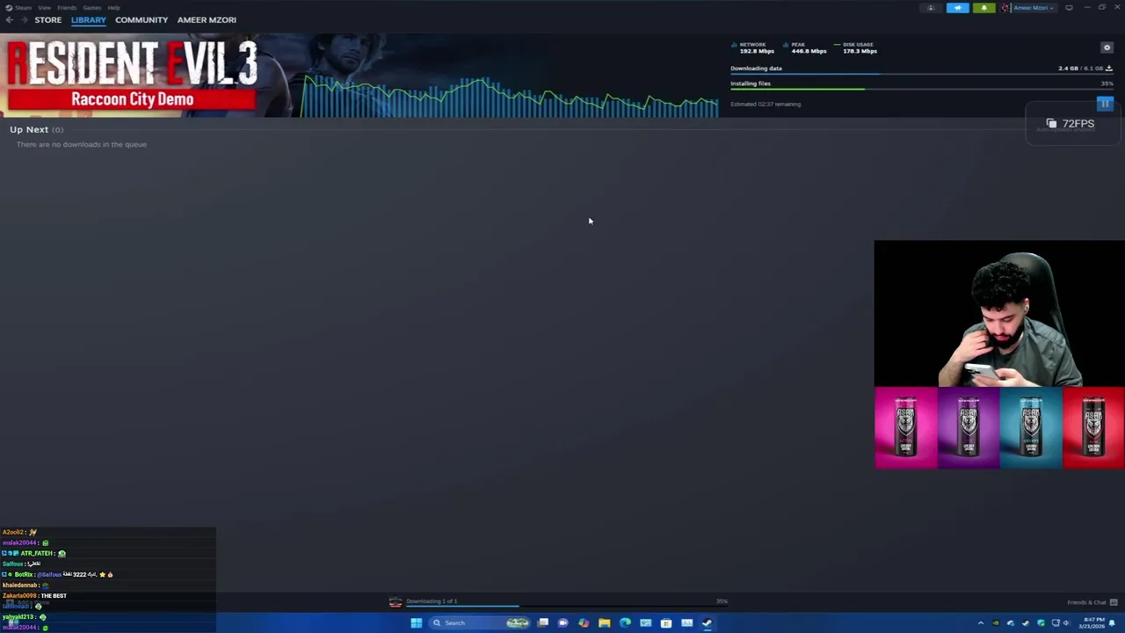Click the DISK USAGE 178.3 Mbps stat
This screenshot has height=633, width=1125.
tap(855, 47)
